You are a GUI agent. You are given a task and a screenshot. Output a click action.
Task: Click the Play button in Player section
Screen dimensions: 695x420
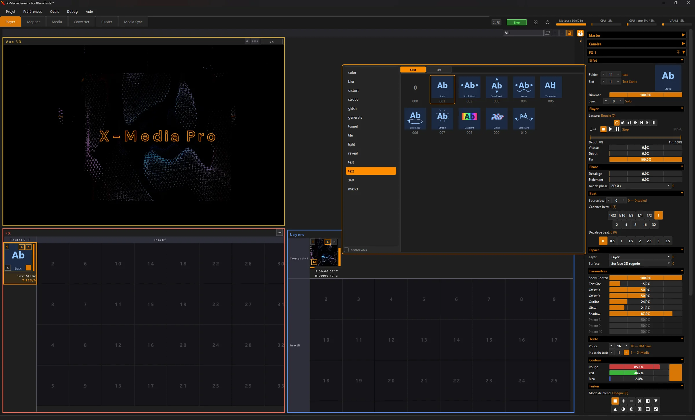pos(610,129)
